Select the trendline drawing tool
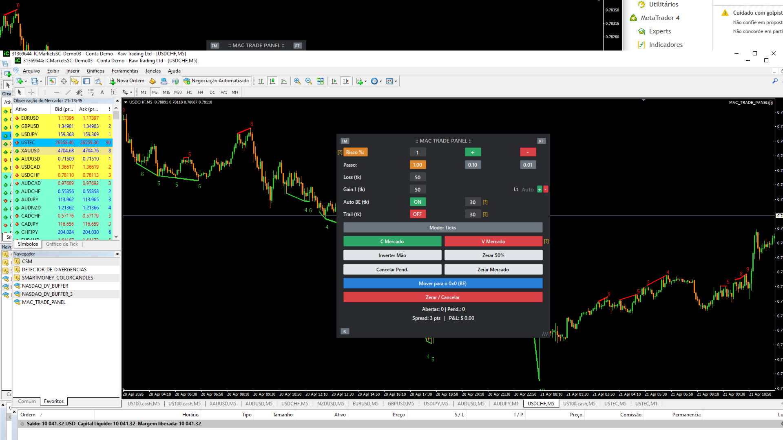783x440 pixels. coord(68,92)
